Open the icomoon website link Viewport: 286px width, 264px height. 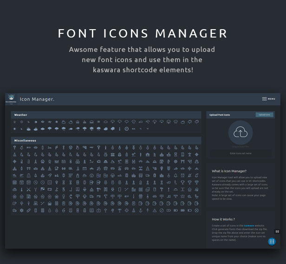pos(249,226)
